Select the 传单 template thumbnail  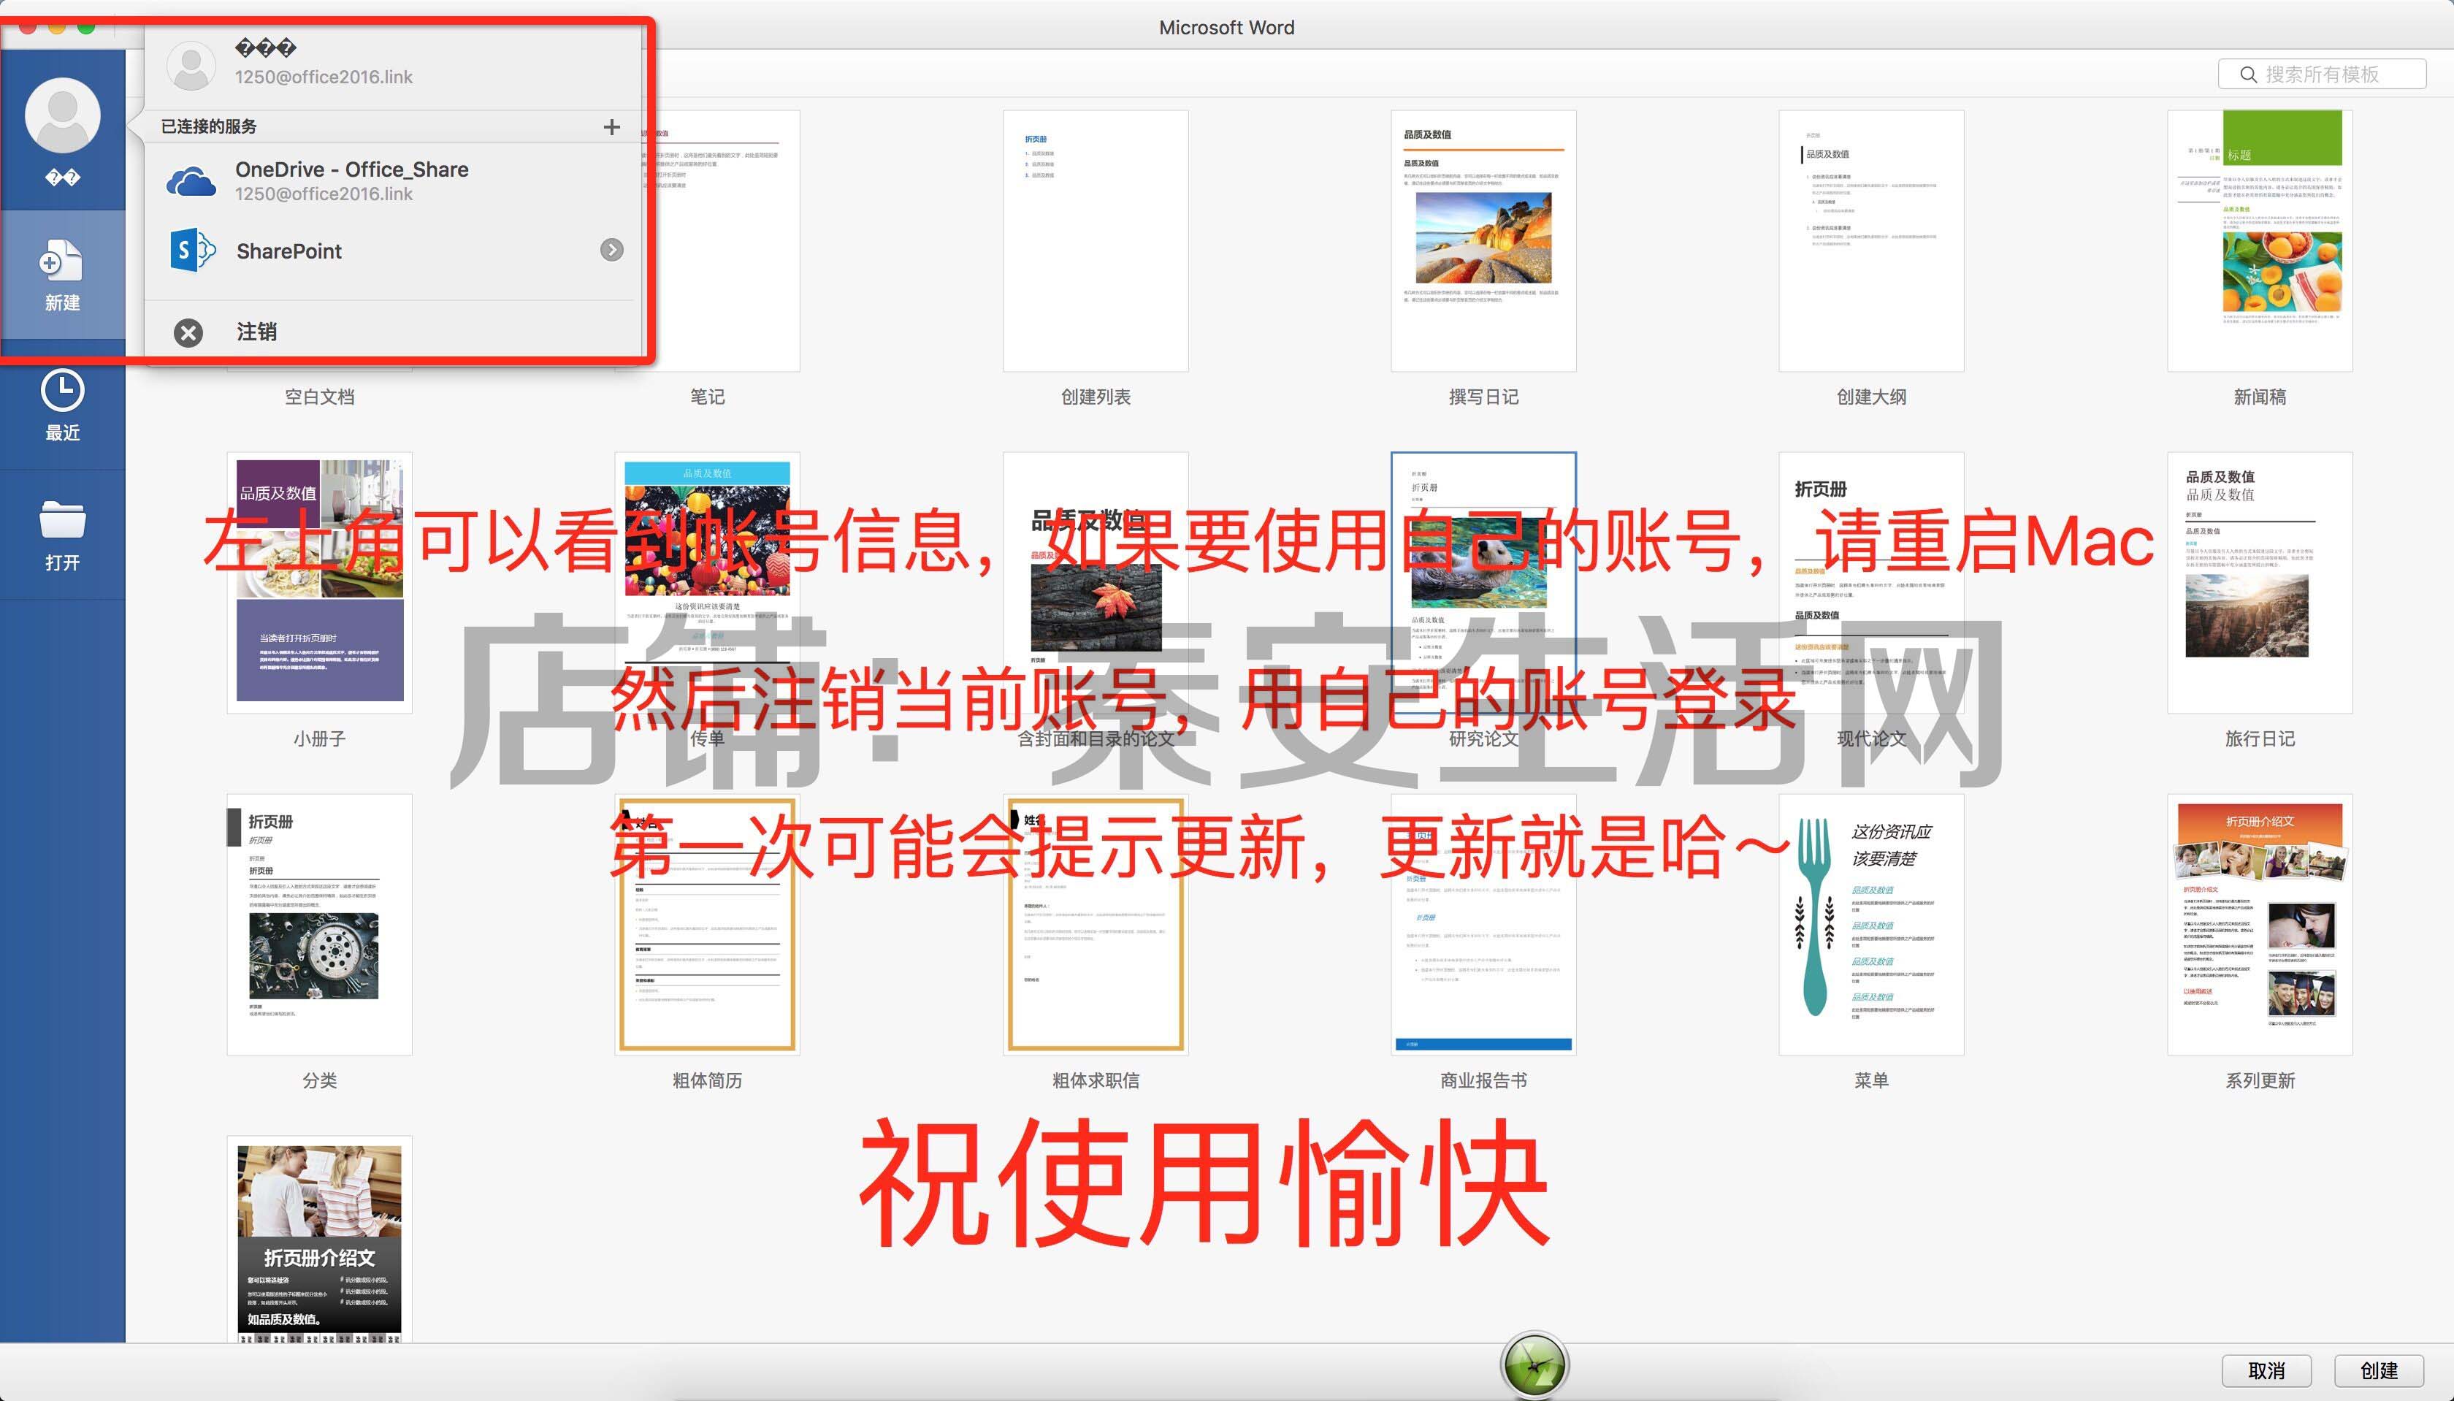[x=707, y=582]
